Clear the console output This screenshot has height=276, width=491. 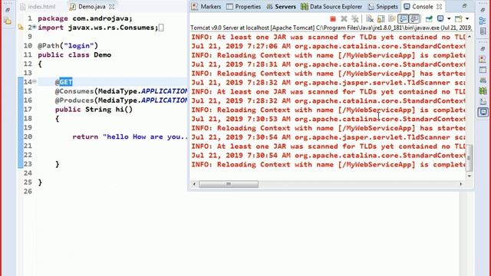[x=370, y=18]
